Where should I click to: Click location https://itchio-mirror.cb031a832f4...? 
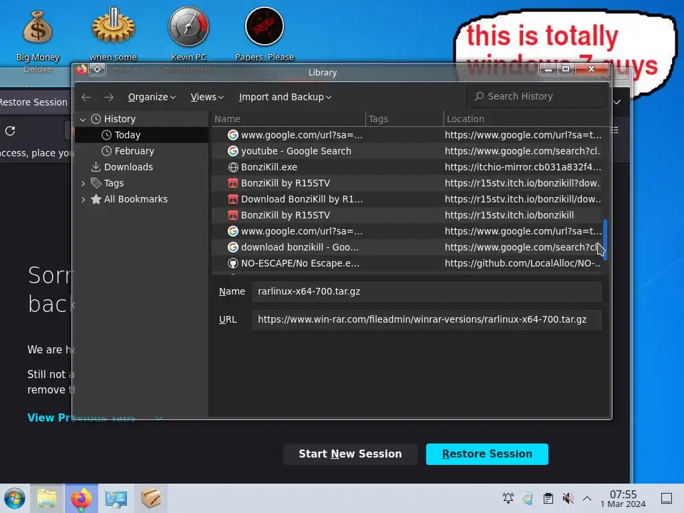pyautogui.click(x=522, y=167)
